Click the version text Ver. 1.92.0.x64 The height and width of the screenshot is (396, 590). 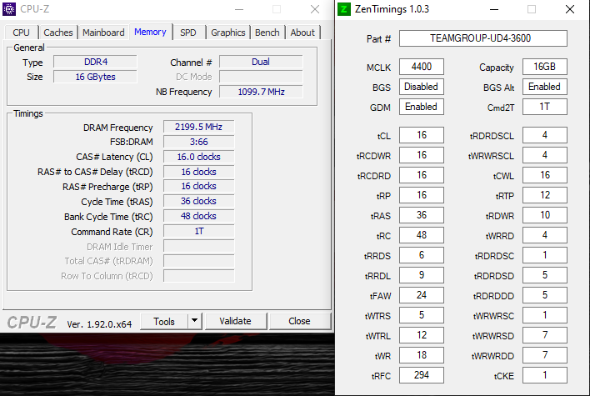point(99,324)
